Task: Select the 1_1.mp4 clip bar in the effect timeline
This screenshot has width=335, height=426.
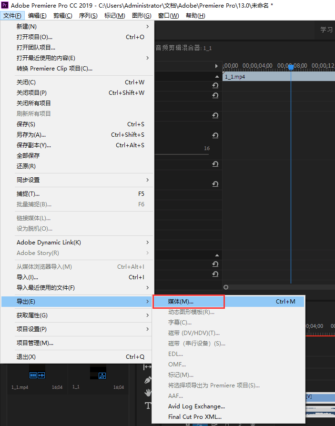Action: (x=278, y=77)
